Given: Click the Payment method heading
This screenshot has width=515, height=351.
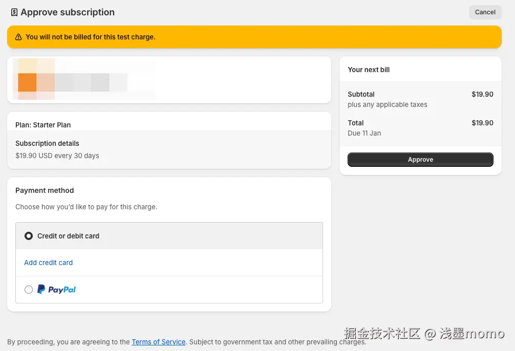Looking at the screenshot, I should click(45, 190).
